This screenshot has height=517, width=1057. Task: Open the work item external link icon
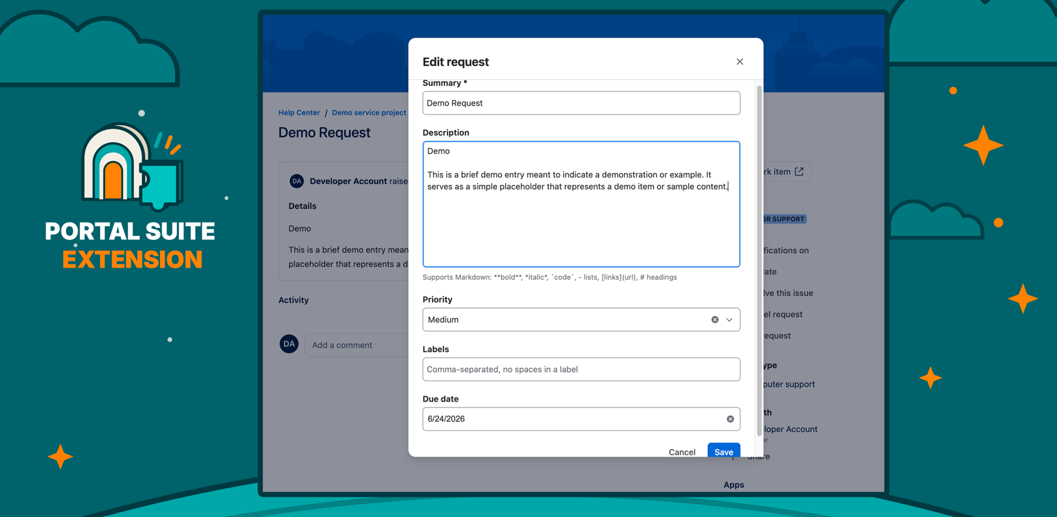tap(799, 172)
